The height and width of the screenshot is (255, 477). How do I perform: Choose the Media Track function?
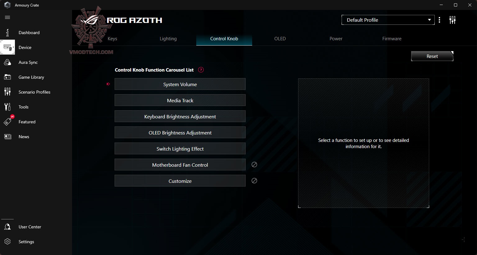[x=180, y=100]
